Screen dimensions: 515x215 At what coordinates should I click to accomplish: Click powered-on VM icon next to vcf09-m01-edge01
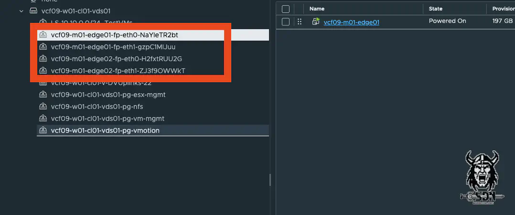[316, 21]
